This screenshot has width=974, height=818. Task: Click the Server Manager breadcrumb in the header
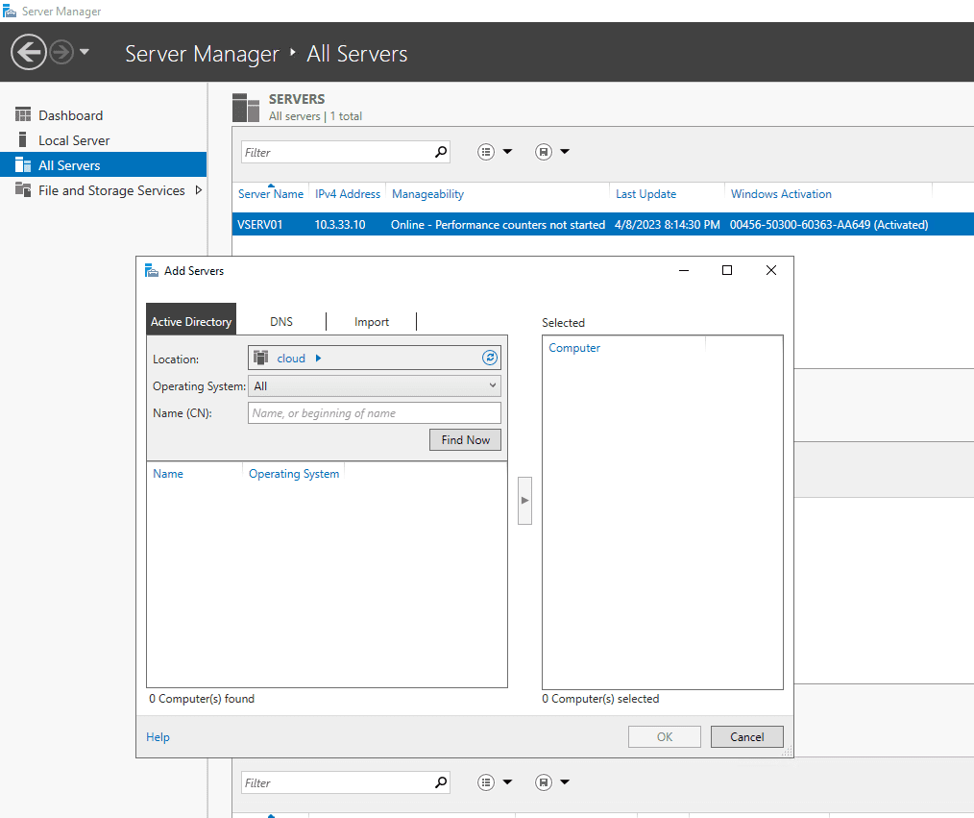202,54
